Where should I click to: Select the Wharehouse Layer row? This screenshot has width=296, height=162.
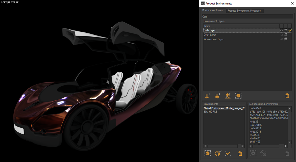[x=214, y=39]
